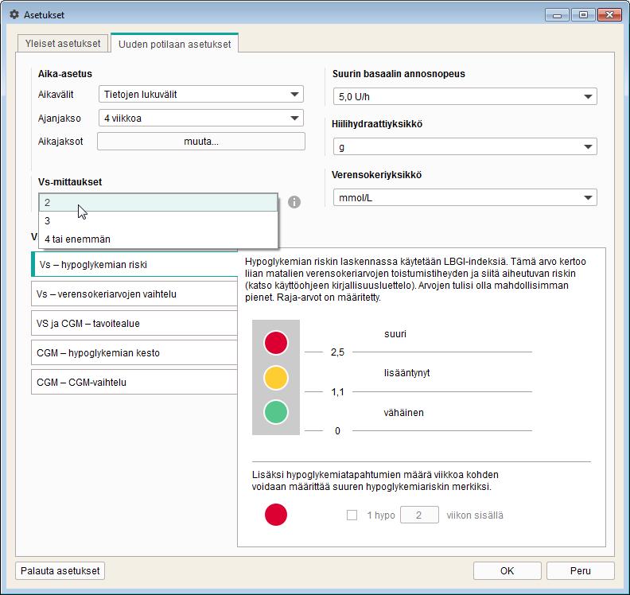This screenshot has height=595, width=630.
Task: Select option '3' in Vs-mittaukset list
Action: (158, 220)
